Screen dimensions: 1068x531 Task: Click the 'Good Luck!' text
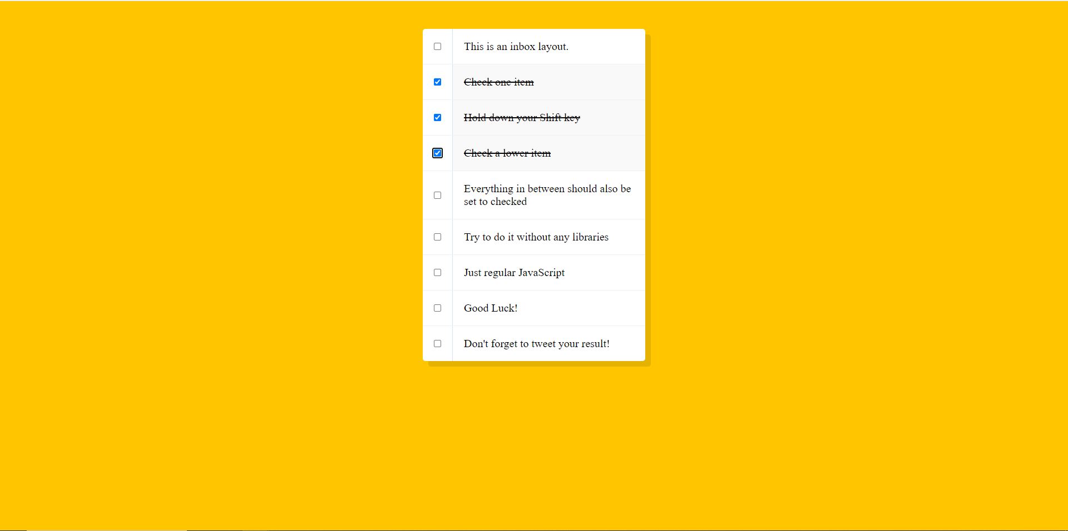(490, 308)
